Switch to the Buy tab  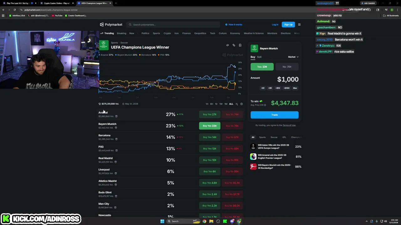click(253, 57)
